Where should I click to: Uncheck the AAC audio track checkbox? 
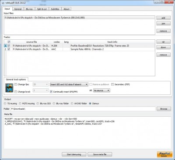coord(9,49)
